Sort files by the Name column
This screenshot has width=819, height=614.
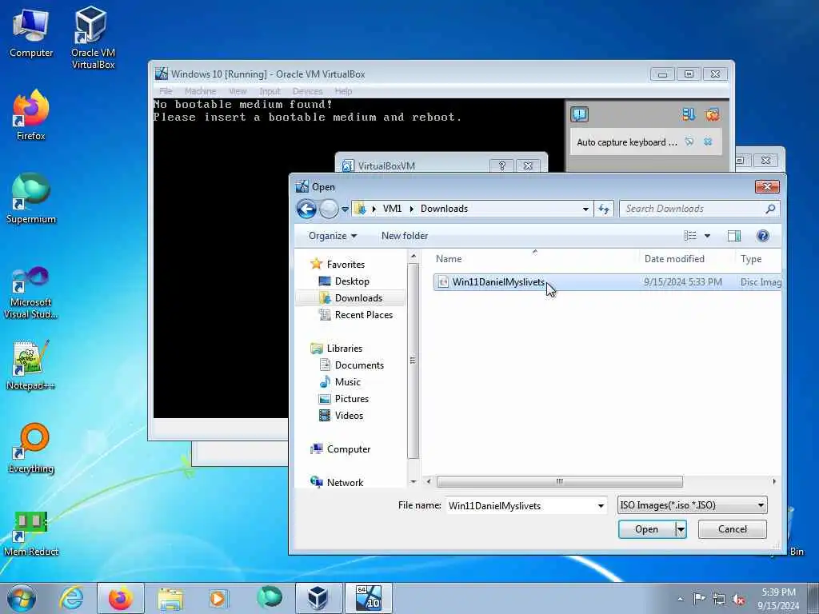534,259
